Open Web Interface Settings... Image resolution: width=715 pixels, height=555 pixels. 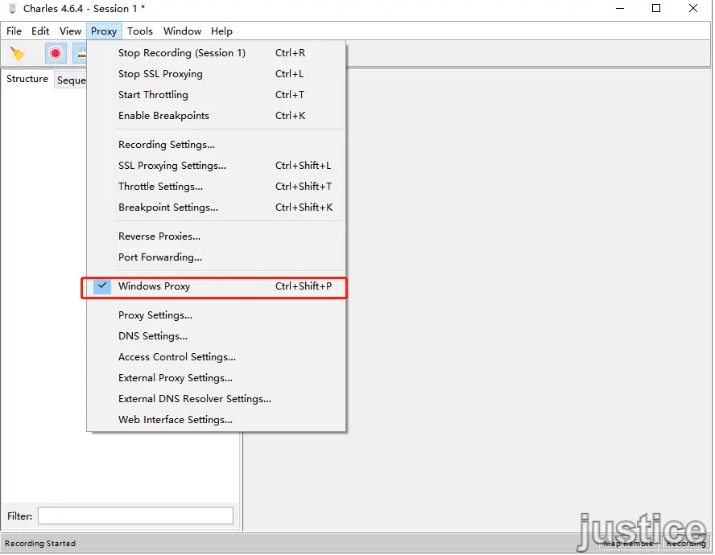[216, 420]
